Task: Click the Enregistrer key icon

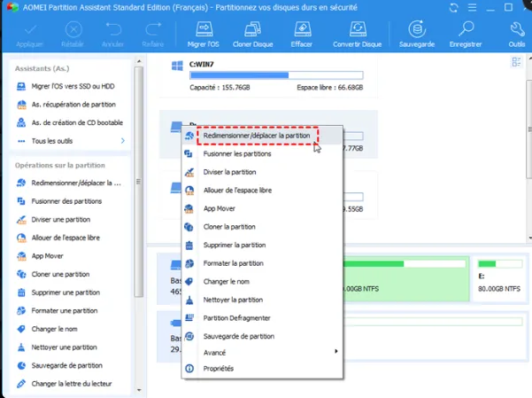Action: pos(466,35)
